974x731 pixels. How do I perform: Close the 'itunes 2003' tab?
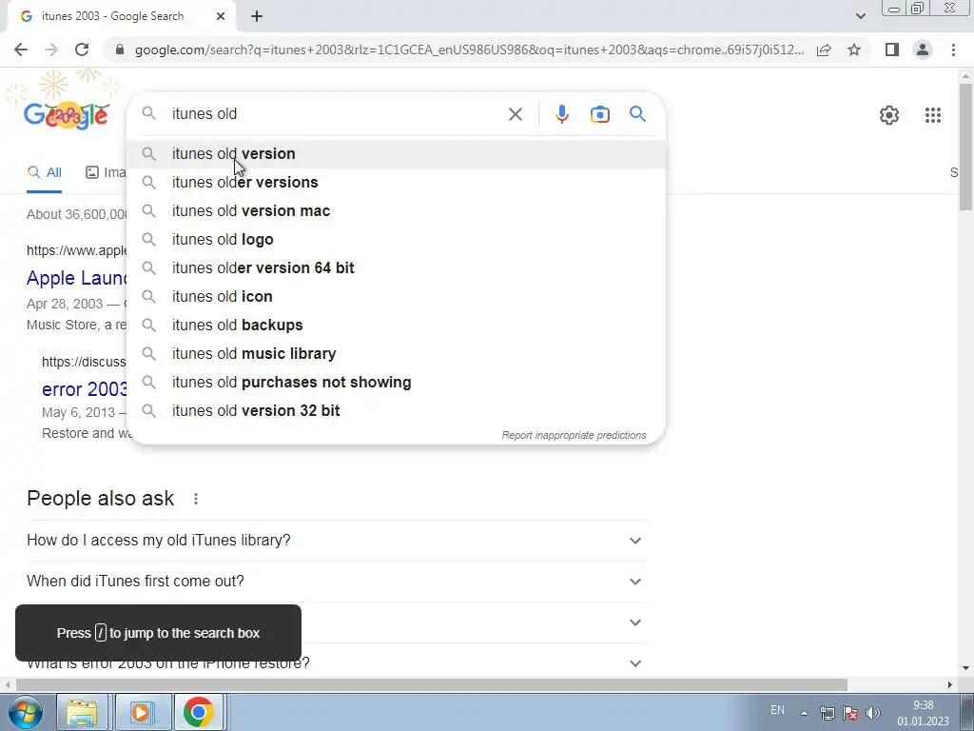(221, 17)
